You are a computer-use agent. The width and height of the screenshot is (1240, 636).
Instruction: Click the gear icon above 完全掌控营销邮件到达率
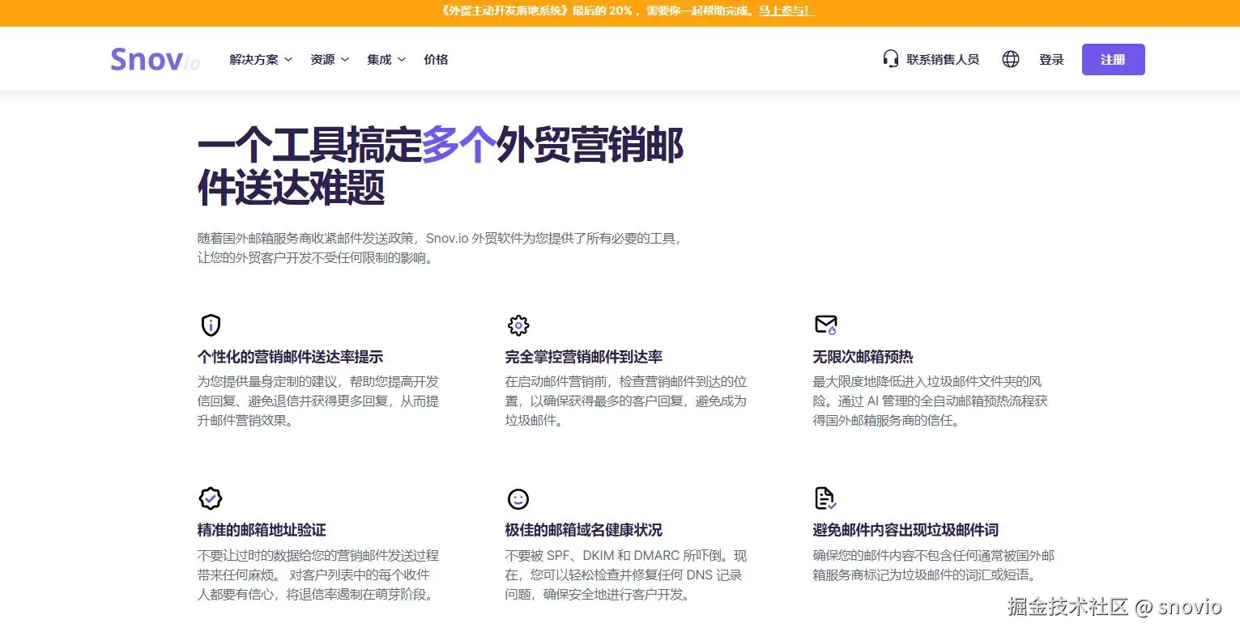[518, 325]
